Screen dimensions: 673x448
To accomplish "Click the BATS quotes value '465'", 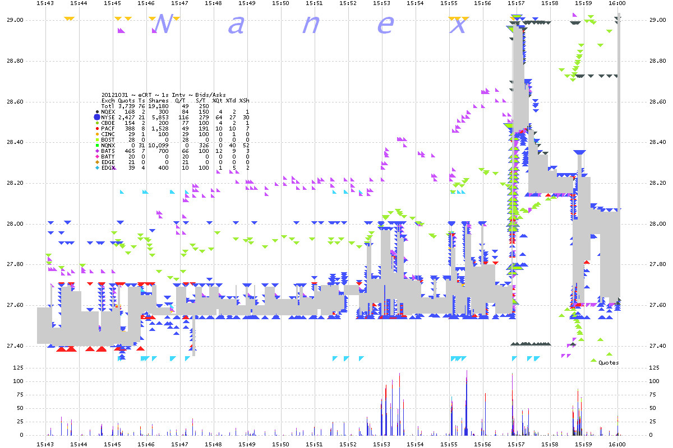I will [130, 151].
